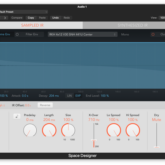This screenshot has width=165, height=165.
Task: Open the RKH 4x12 V30 IR dropdown
Action: 82,34
